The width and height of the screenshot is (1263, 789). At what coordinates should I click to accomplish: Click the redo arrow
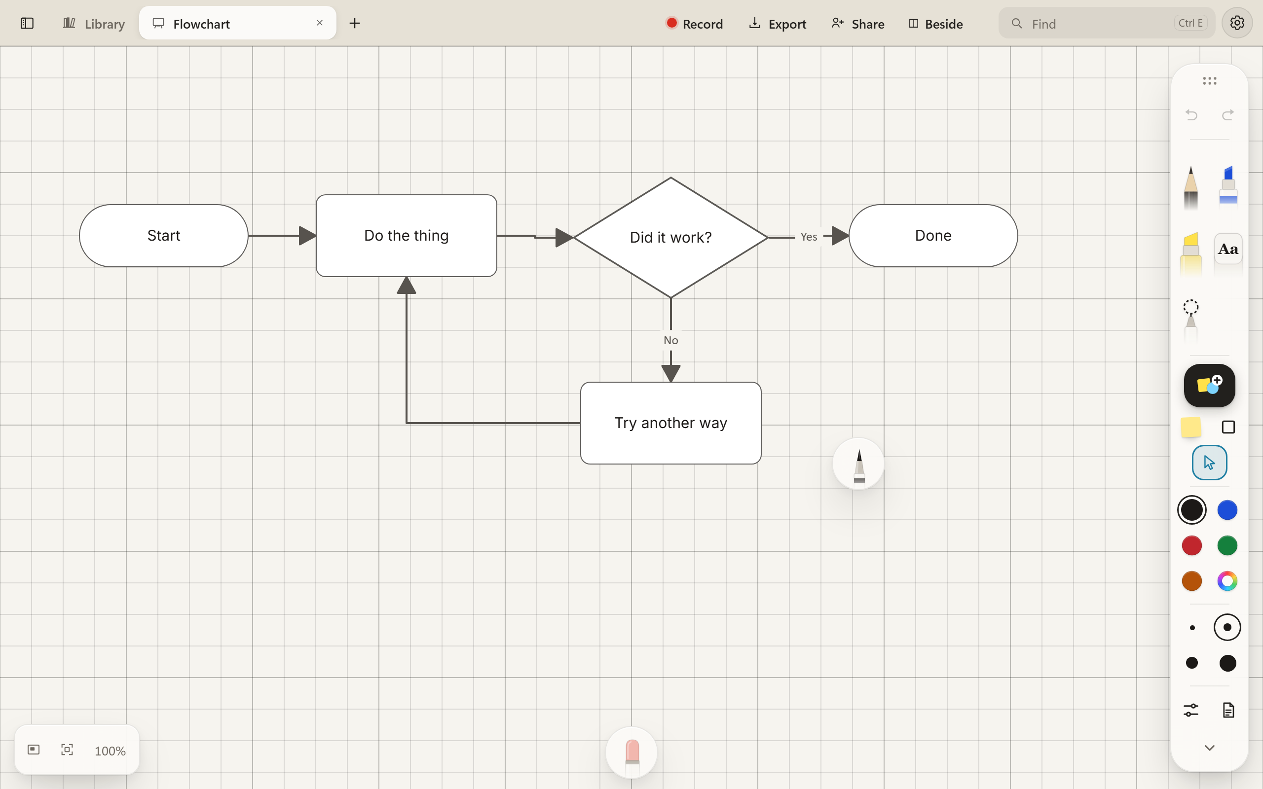pyautogui.click(x=1228, y=115)
